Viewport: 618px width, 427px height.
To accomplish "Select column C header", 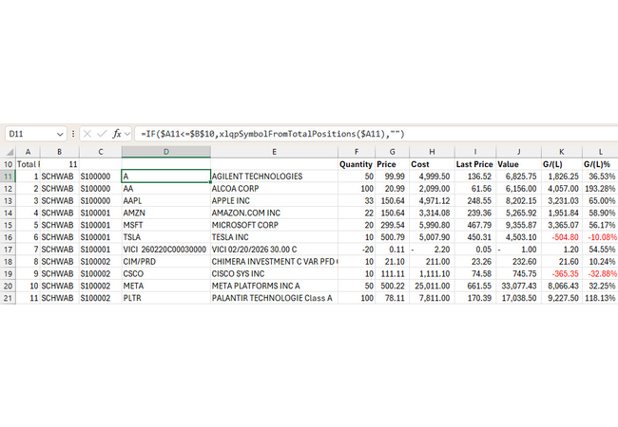I will coord(101,152).
